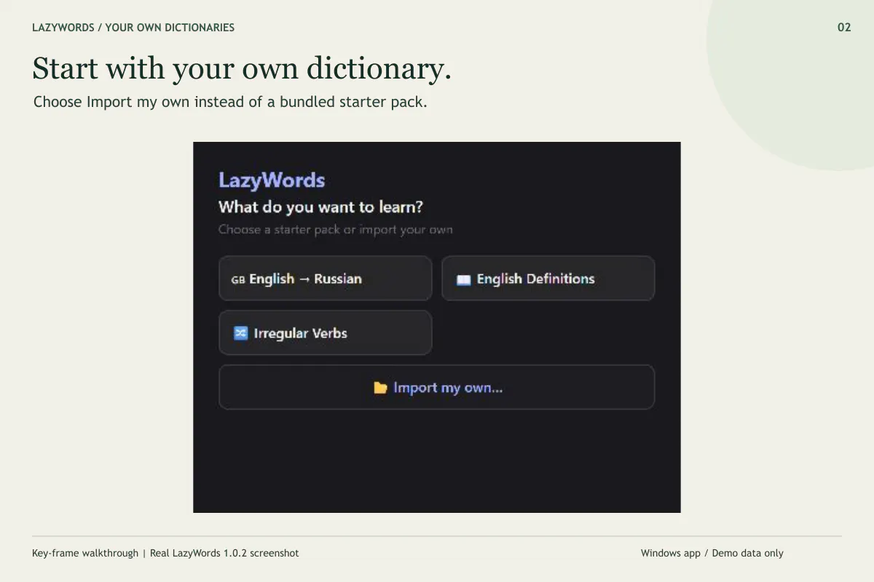Click the yellow folder icon
Image resolution: width=874 pixels, height=582 pixels.
click(x=380, y=388)
